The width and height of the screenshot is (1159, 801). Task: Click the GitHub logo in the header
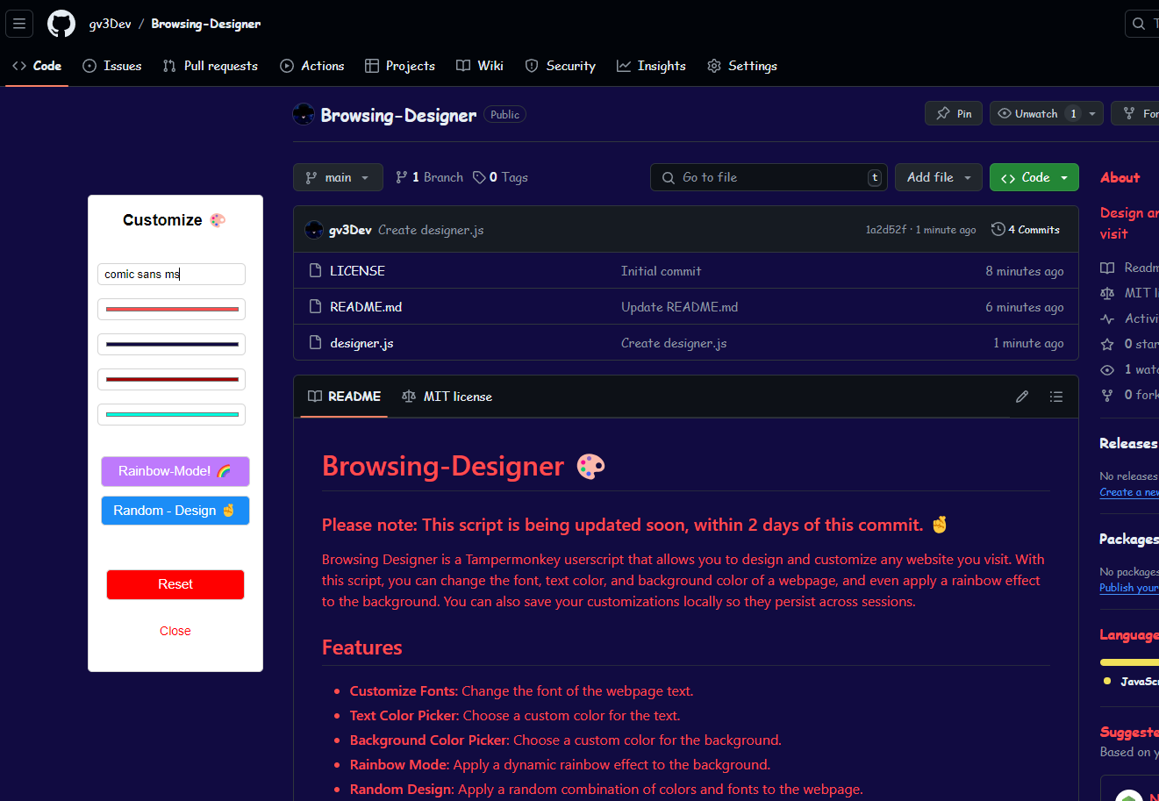click(x=61, y=24)
